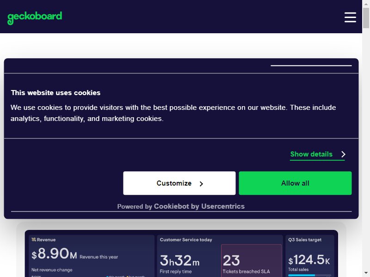
Task: Click the "Q3 Sales target" title
Action: point(305,240)
